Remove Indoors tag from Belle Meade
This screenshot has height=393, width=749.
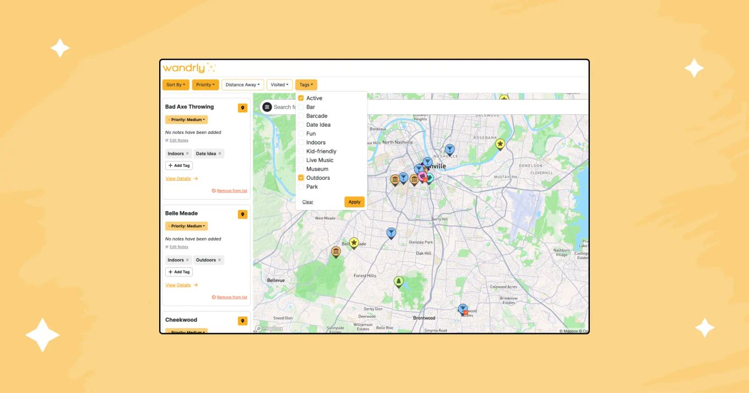pos(187,260)
